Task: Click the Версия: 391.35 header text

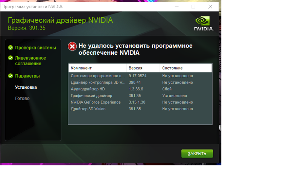Action: tap(26, 28)
